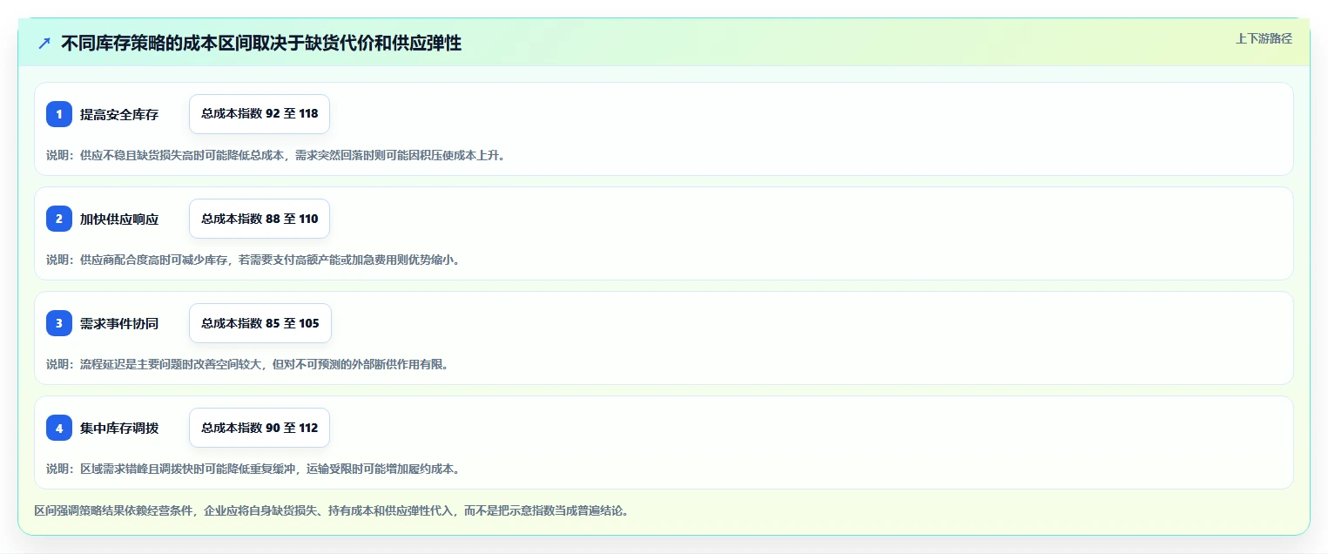Click the number 4 badge for 集中库存调拨
Screen dimensions: 1328x554
59,428
